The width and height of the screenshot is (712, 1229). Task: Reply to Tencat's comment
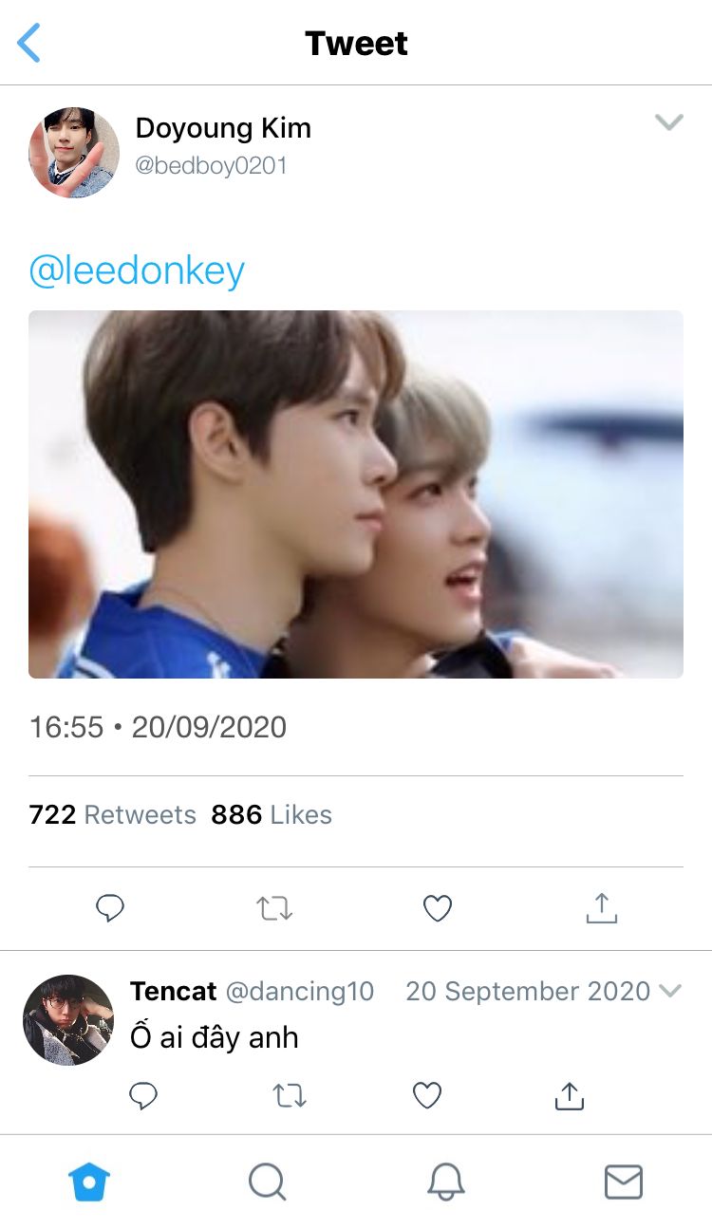(x=142, y=1096)
